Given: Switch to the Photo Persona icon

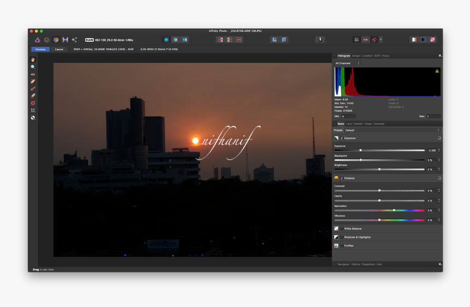Looking at the screenshot, I should click(38, 40).
